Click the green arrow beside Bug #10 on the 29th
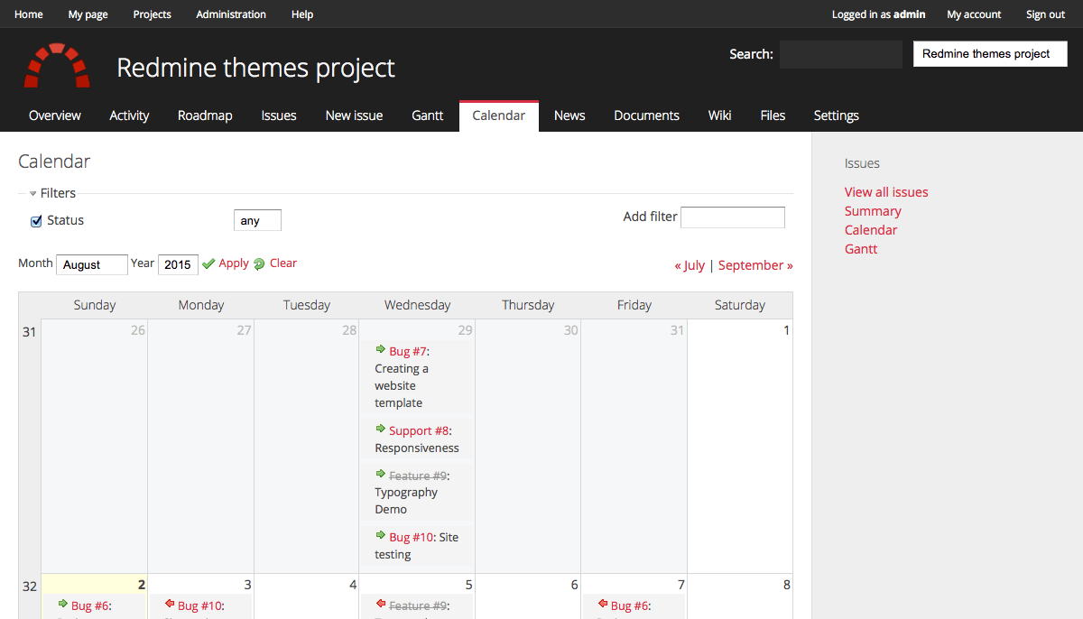The height and width of the screenshot is (619, 1083). click(380, 536)
